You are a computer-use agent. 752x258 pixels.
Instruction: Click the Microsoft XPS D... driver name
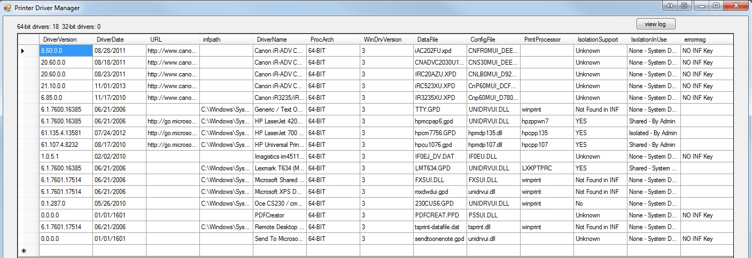tap(280, 192)
